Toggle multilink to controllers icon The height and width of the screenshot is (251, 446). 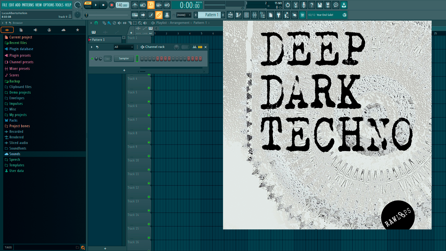click(167, 15)
